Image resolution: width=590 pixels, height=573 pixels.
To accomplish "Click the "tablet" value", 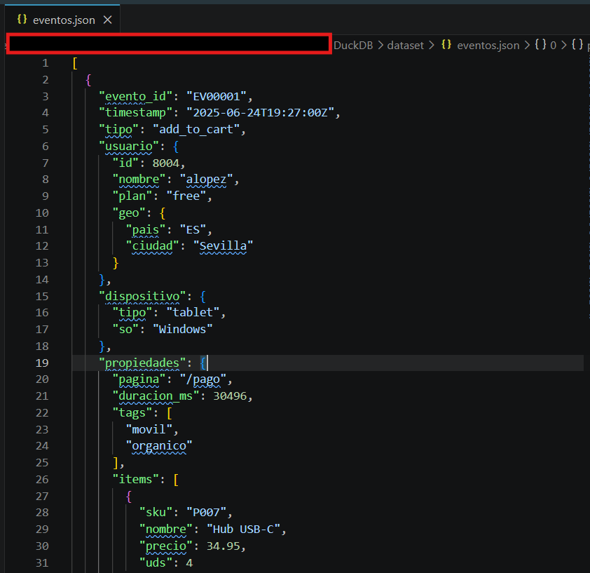I will coord(193,312).
